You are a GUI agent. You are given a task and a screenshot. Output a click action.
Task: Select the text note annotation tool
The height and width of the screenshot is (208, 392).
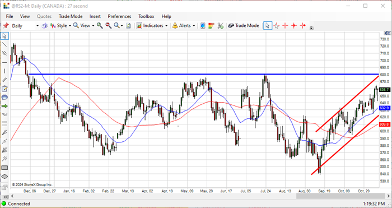point(4,89)
